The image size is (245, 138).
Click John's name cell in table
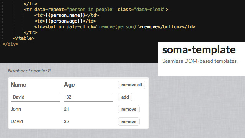pyautogui.click(x=16, y=109)
